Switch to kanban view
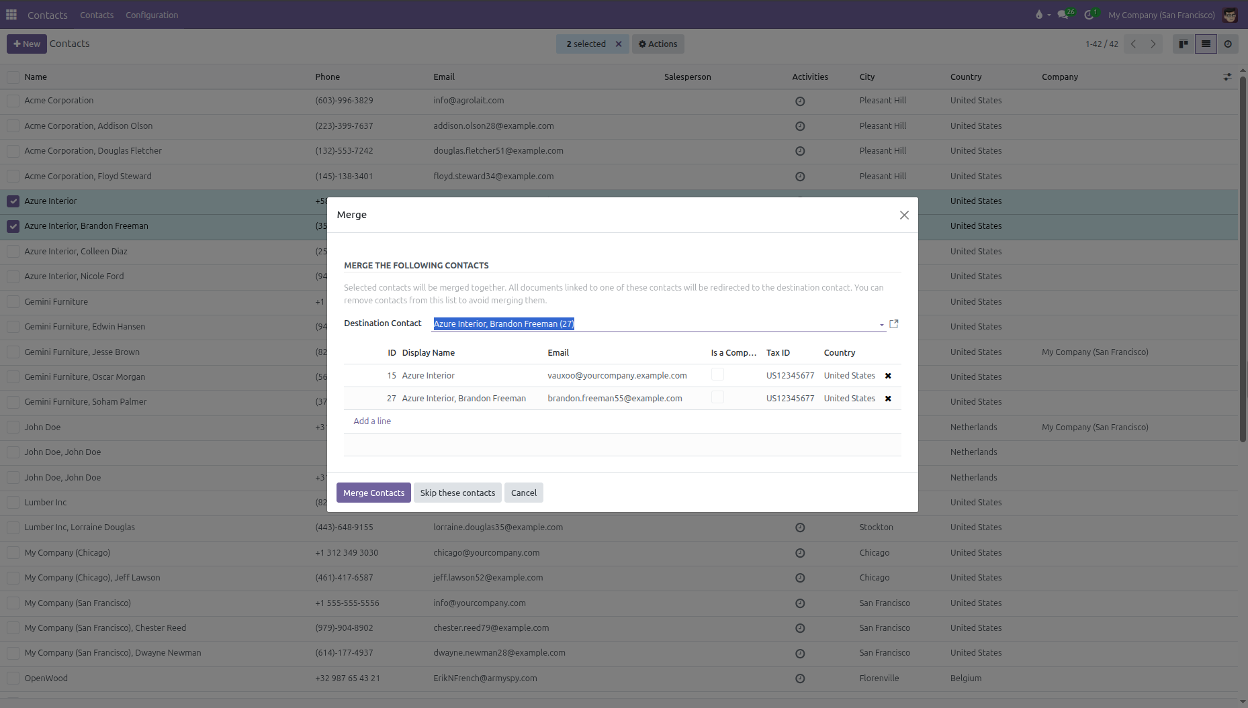 click(1184, 44)
